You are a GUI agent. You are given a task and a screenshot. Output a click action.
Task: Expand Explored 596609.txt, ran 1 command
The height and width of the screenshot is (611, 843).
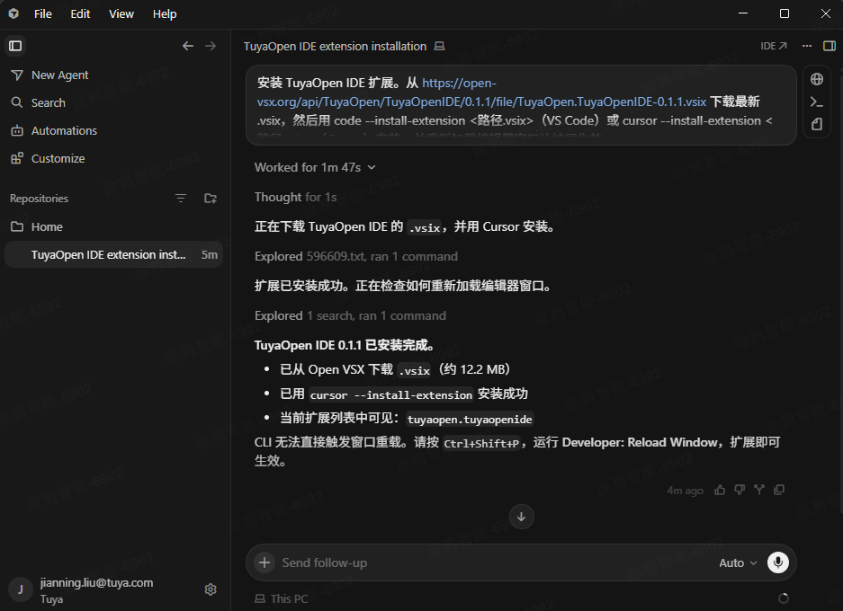(x=356, y=257)
